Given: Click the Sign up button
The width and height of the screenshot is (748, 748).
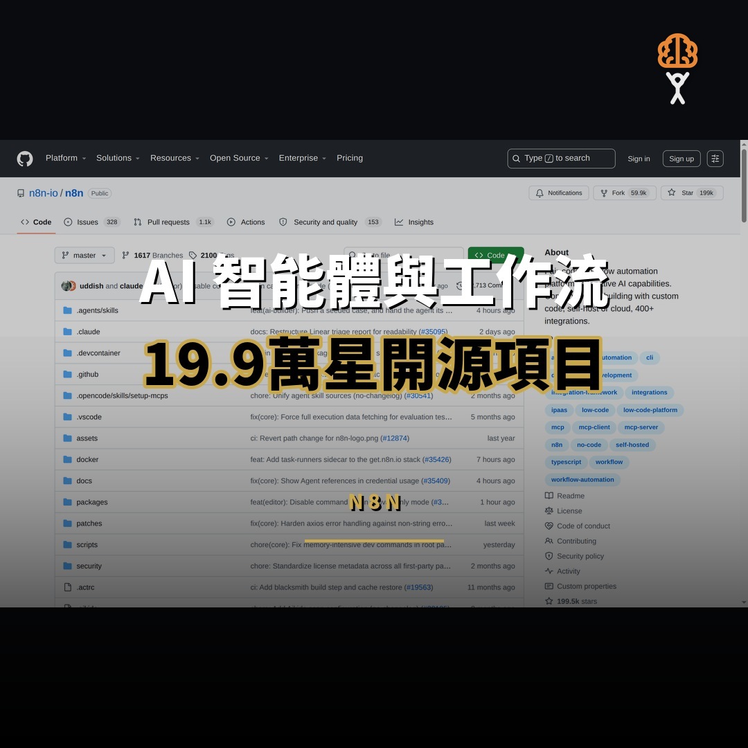Looking at the screenshot, I should click(682, 159).
